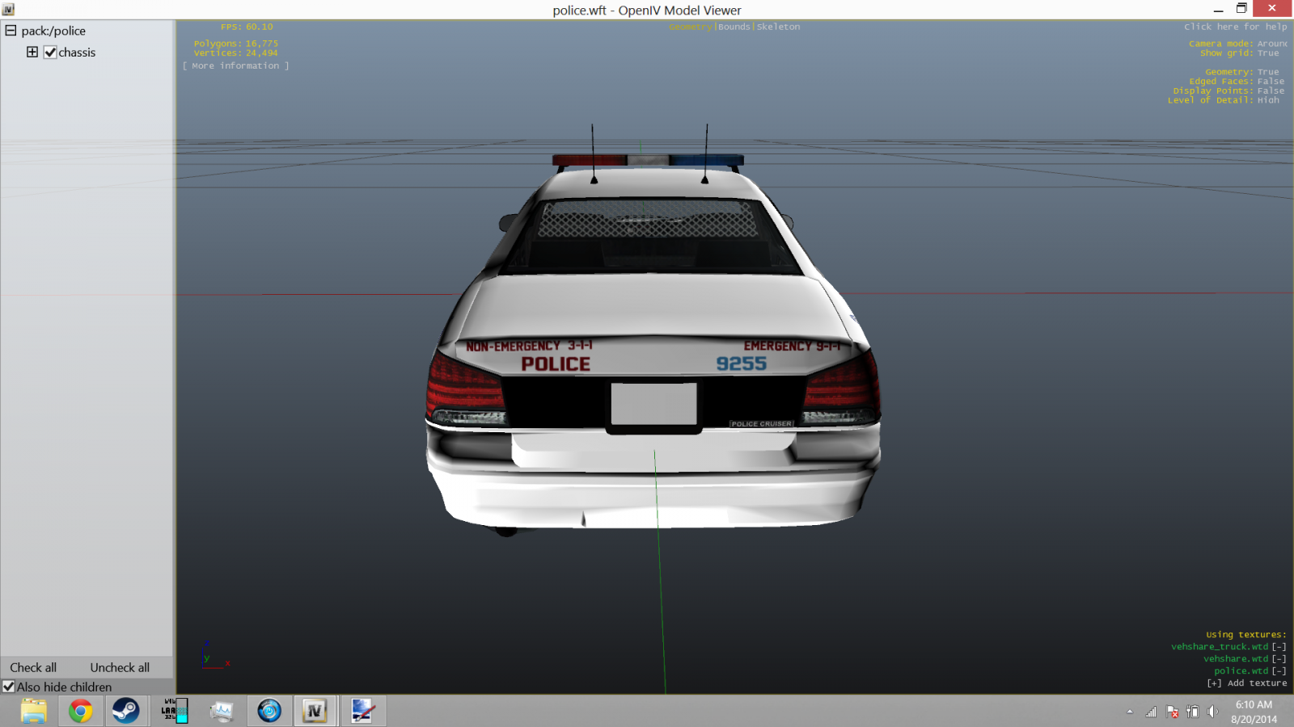This screenshot has height=727, width=1294.
Task: Switch to the Skeleton view tab
Action: (778, 27)
